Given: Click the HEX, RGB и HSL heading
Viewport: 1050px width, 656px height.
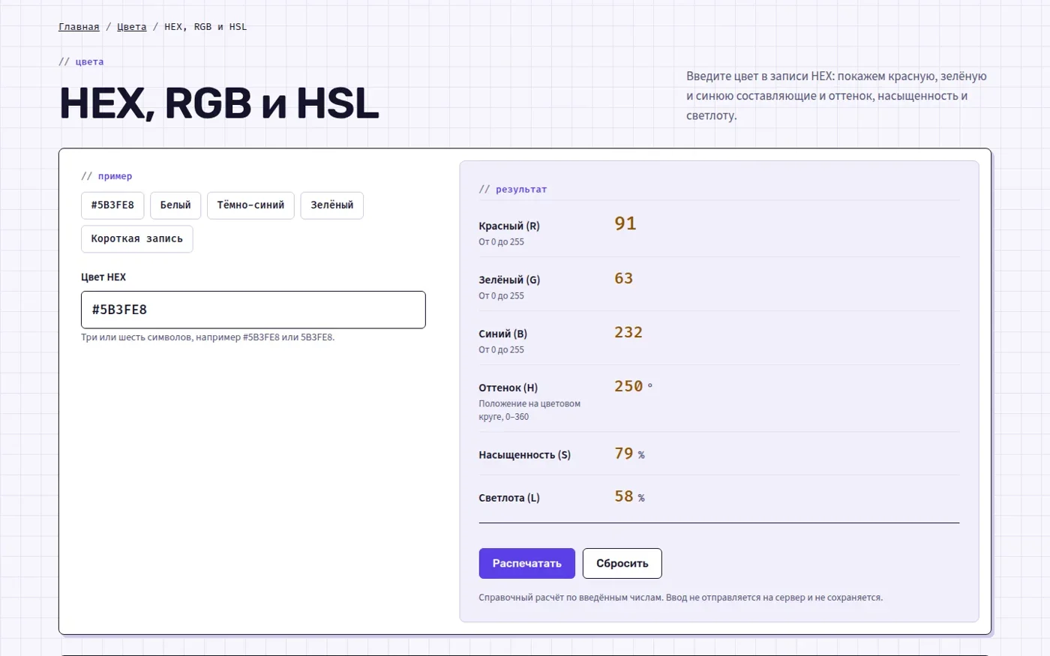Looking at the screenshot, I should coord(219,103).
